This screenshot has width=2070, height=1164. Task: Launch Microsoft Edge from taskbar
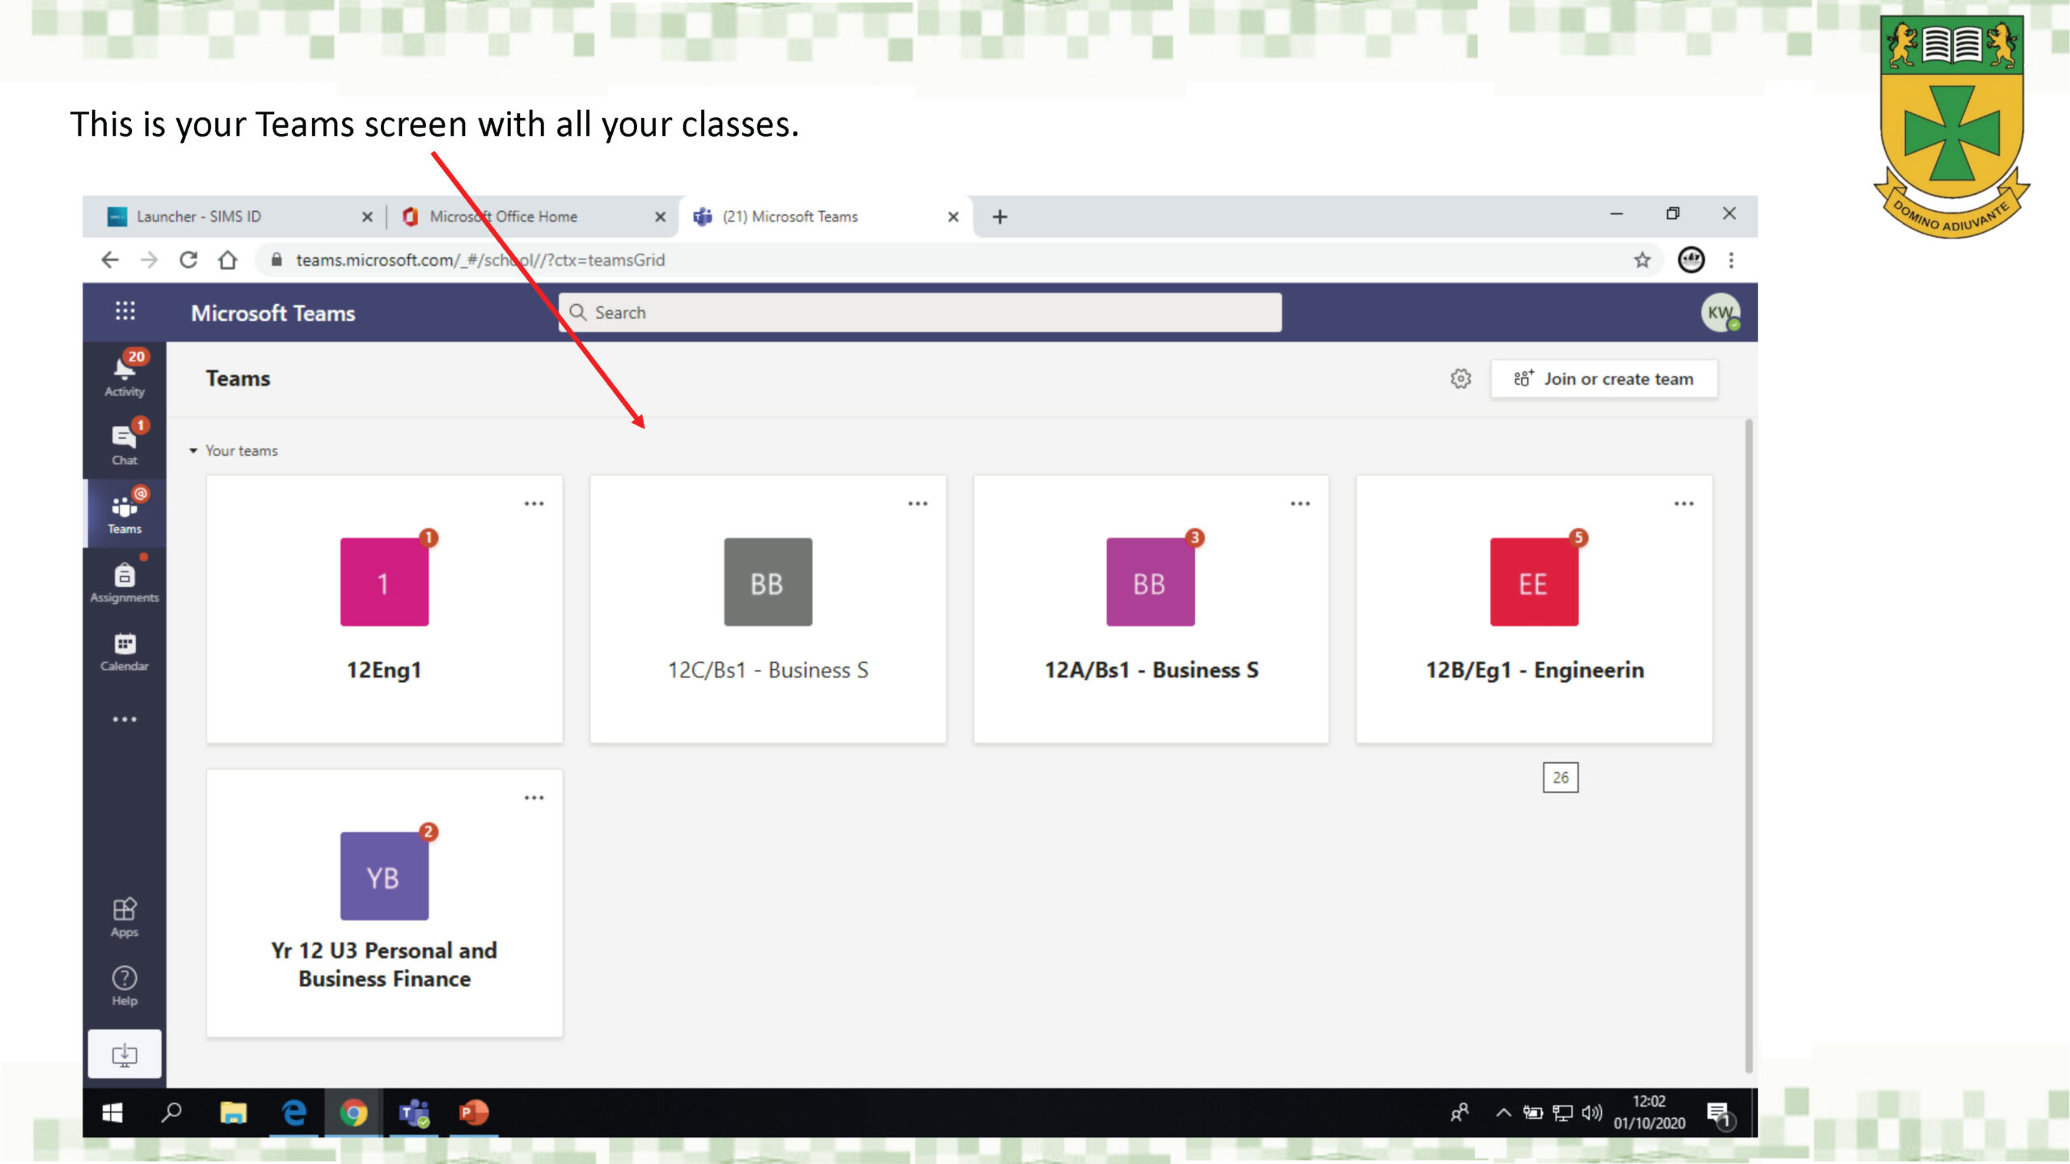(294, 1113)
